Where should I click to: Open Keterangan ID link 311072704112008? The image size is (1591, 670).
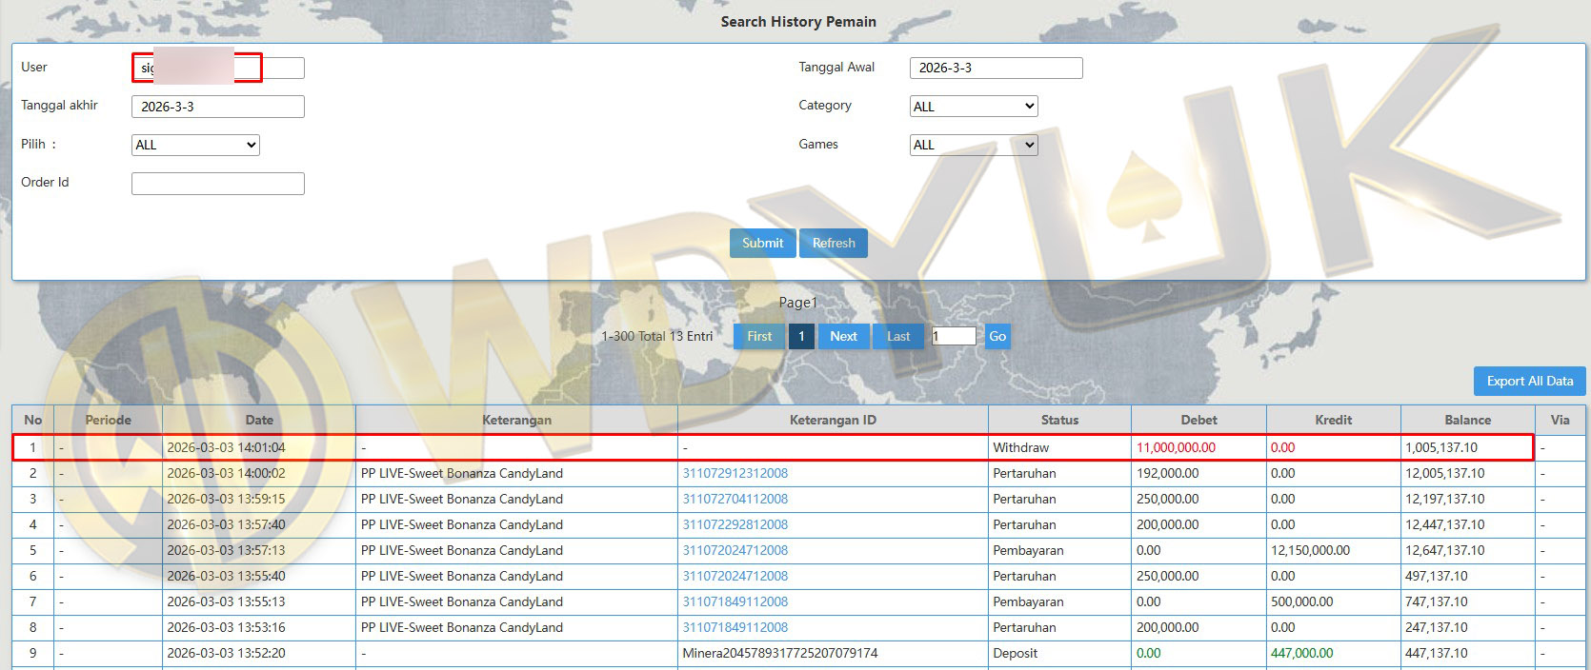[x=735, y=499]
